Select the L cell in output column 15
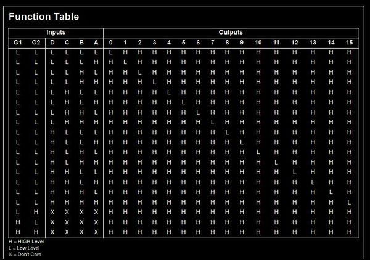370x260 pixels. [349, 202]
